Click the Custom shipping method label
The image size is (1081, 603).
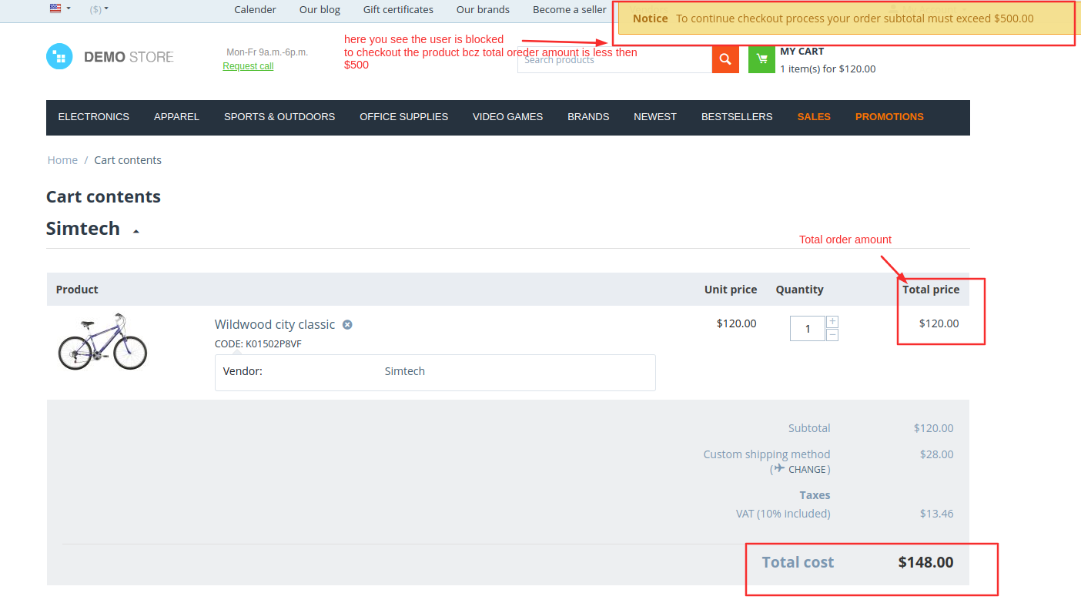point(767,454)
